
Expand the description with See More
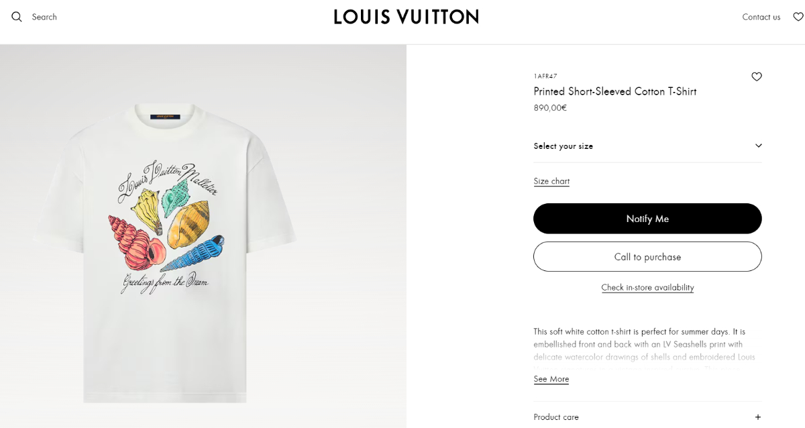coord(551,379)
